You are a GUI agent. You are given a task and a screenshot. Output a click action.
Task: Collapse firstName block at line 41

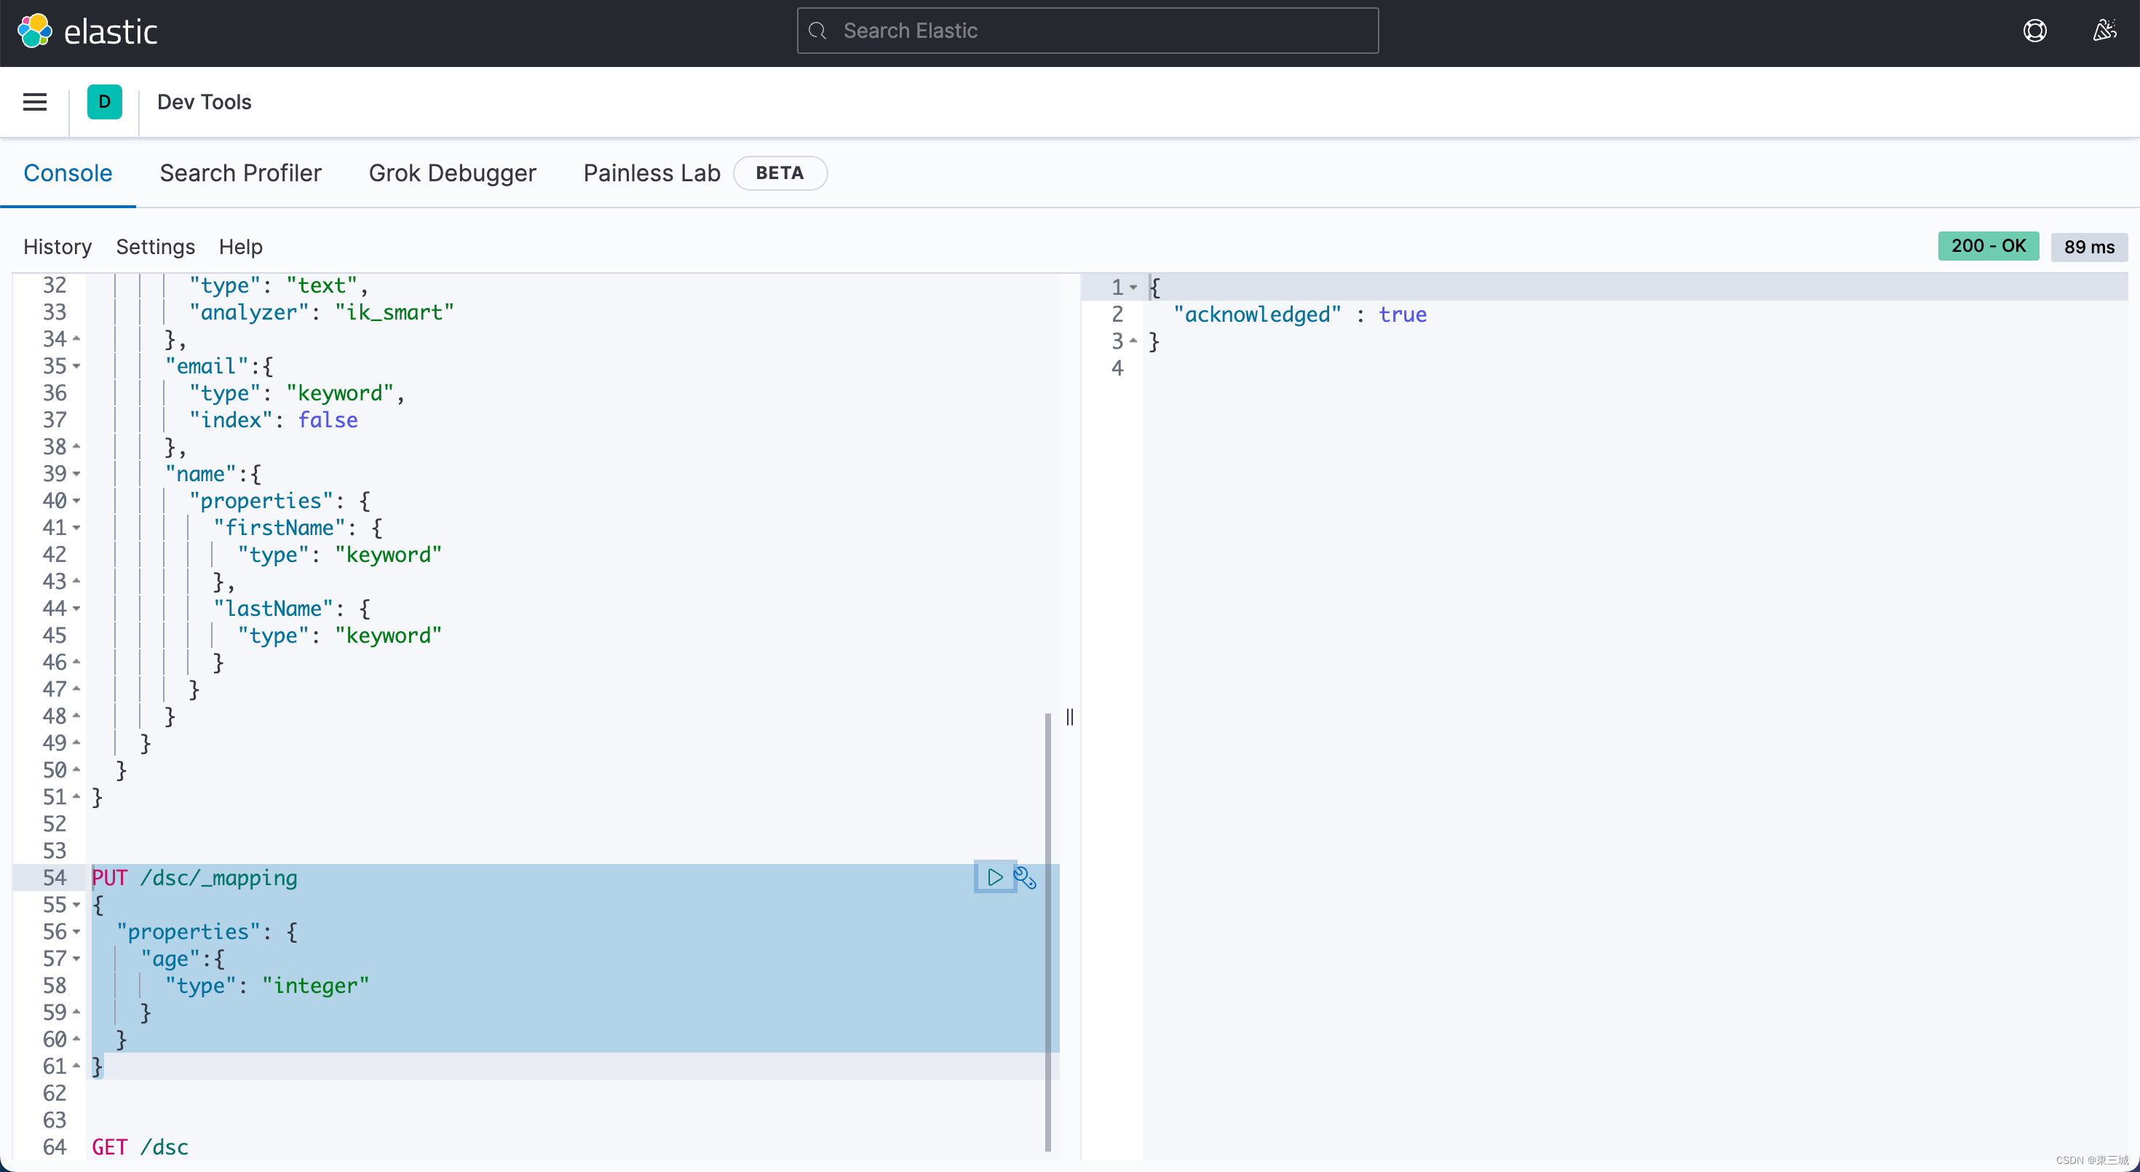coord(76,528)
